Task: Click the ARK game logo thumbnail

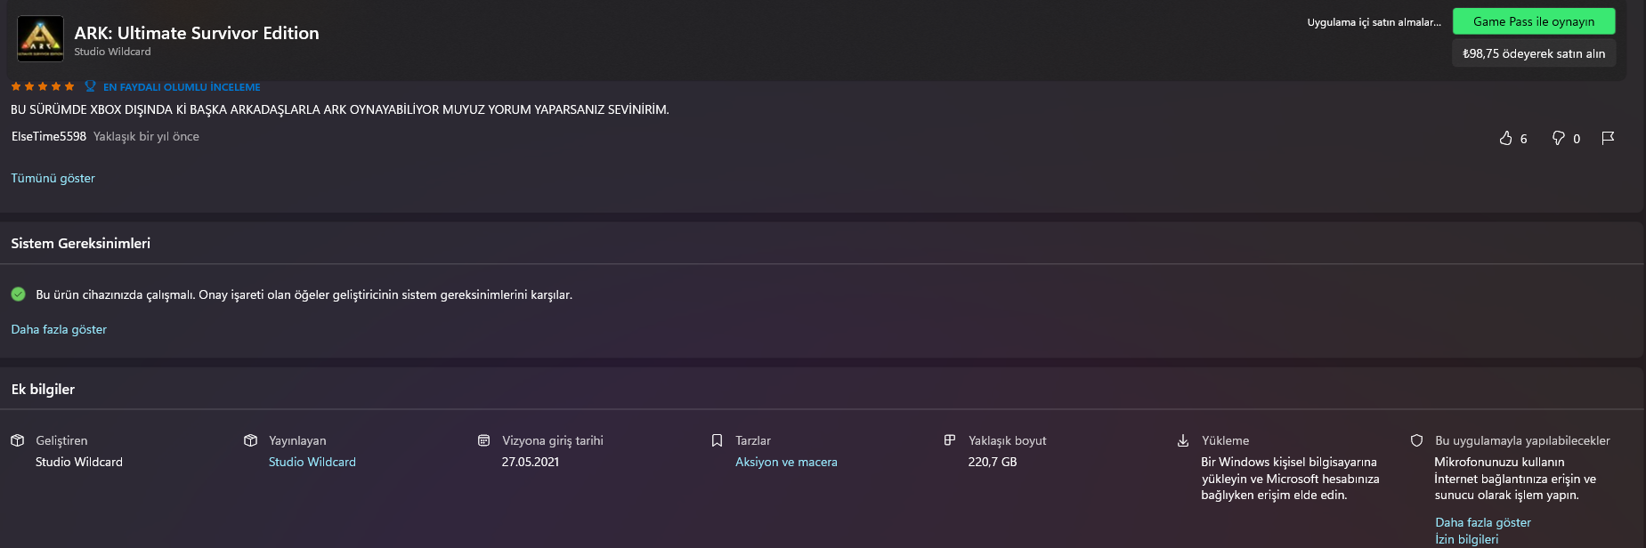Action: (x=40, y=38)
